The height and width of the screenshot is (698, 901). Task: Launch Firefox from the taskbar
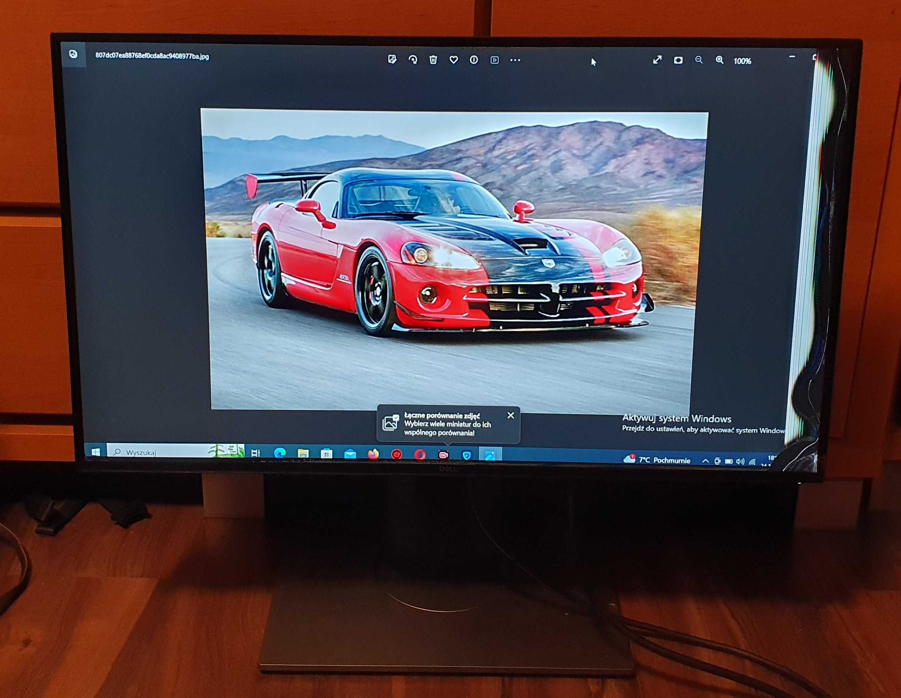tap(373, 455)
